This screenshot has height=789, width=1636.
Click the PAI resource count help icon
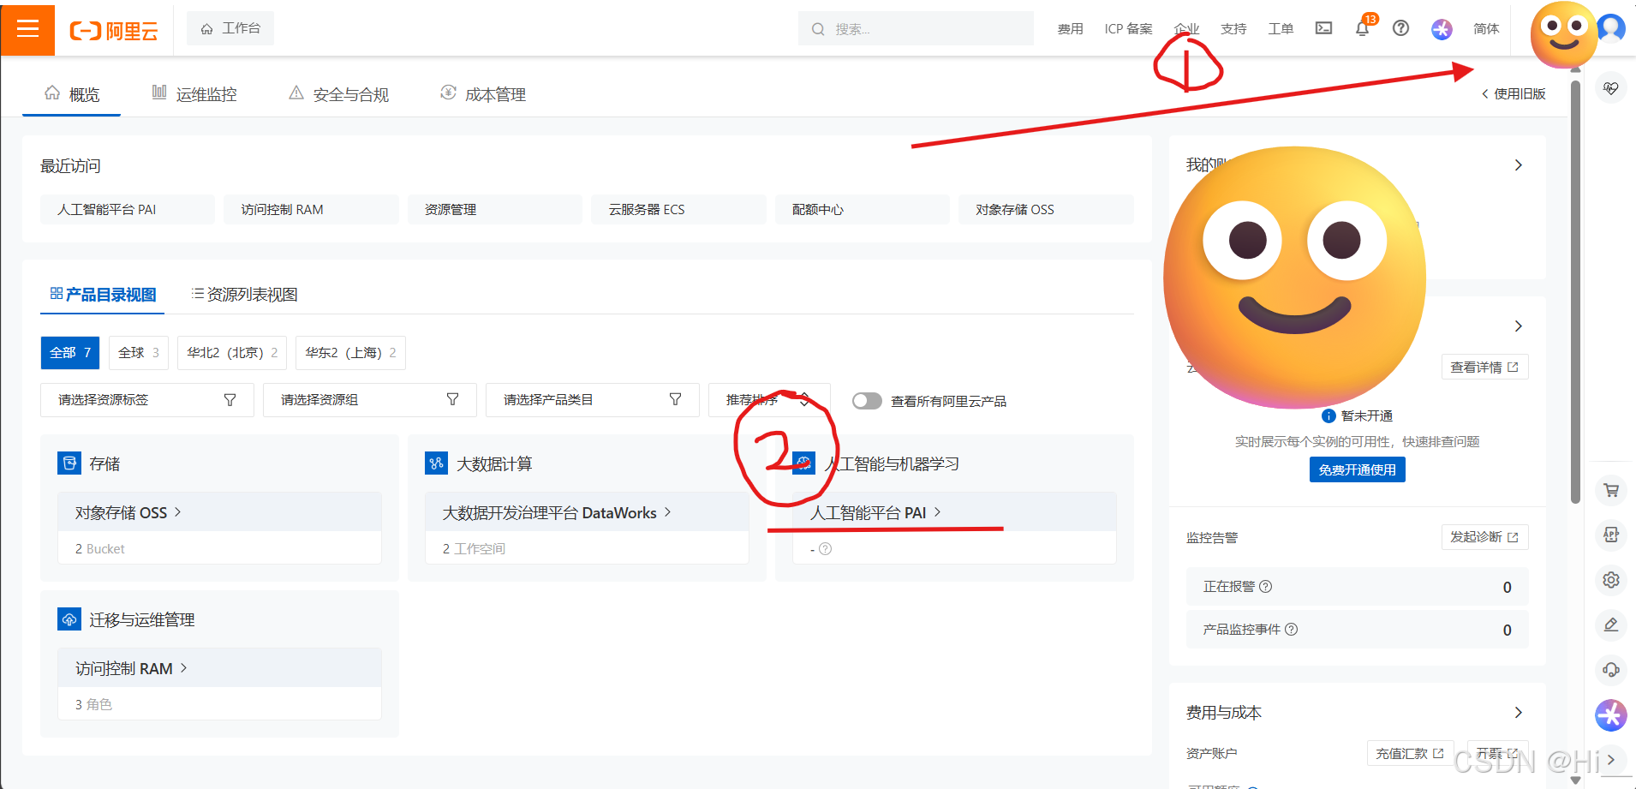point(825,549)
